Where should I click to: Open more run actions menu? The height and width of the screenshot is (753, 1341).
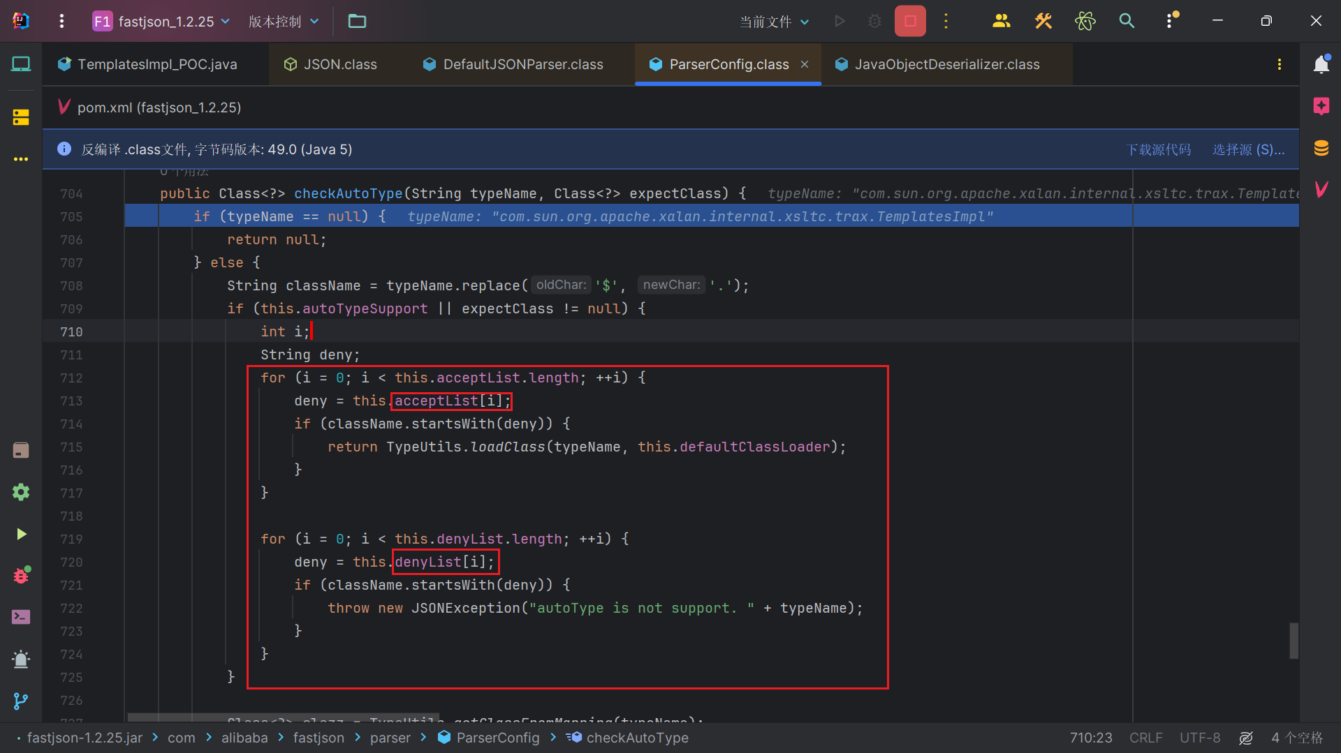coord(946,21)
